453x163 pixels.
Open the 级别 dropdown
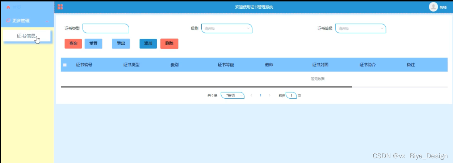[227, 29]
